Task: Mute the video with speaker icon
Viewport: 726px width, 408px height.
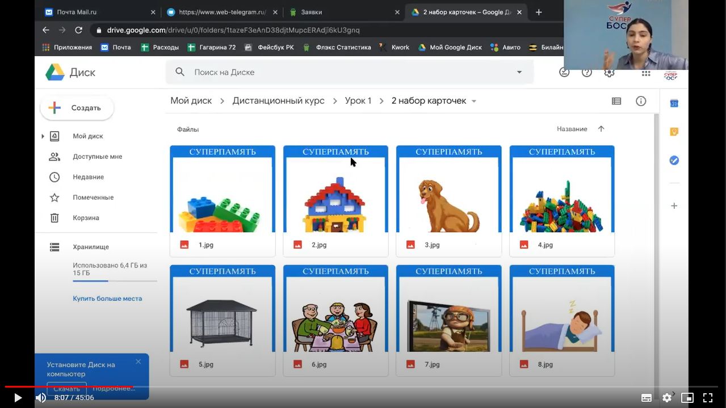Action: [x=41, y=398]
